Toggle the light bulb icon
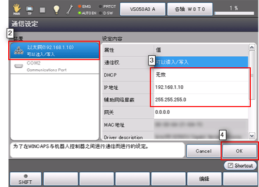 56,10
